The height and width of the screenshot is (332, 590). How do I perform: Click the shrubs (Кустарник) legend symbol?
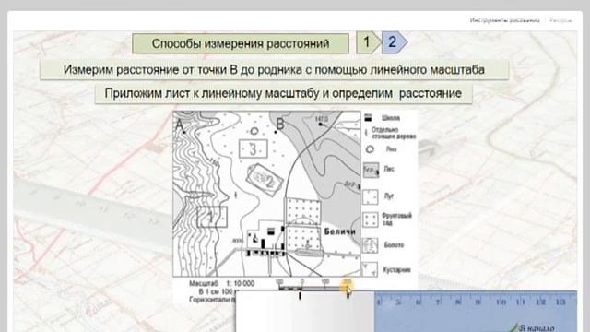(370, 269)
